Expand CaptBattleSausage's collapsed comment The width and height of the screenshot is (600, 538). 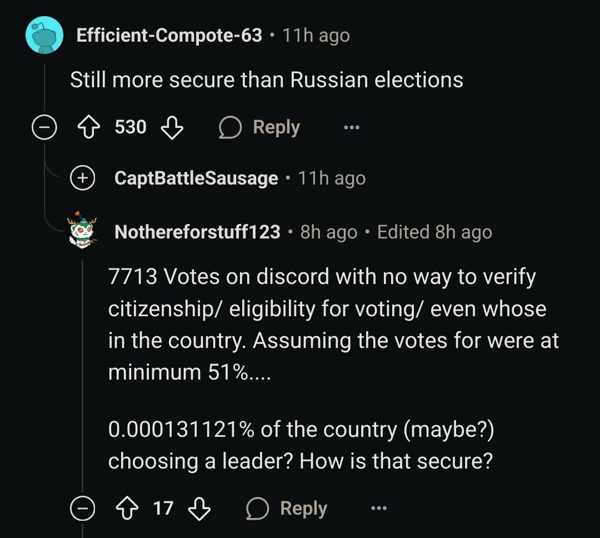[x=82, y=178]
